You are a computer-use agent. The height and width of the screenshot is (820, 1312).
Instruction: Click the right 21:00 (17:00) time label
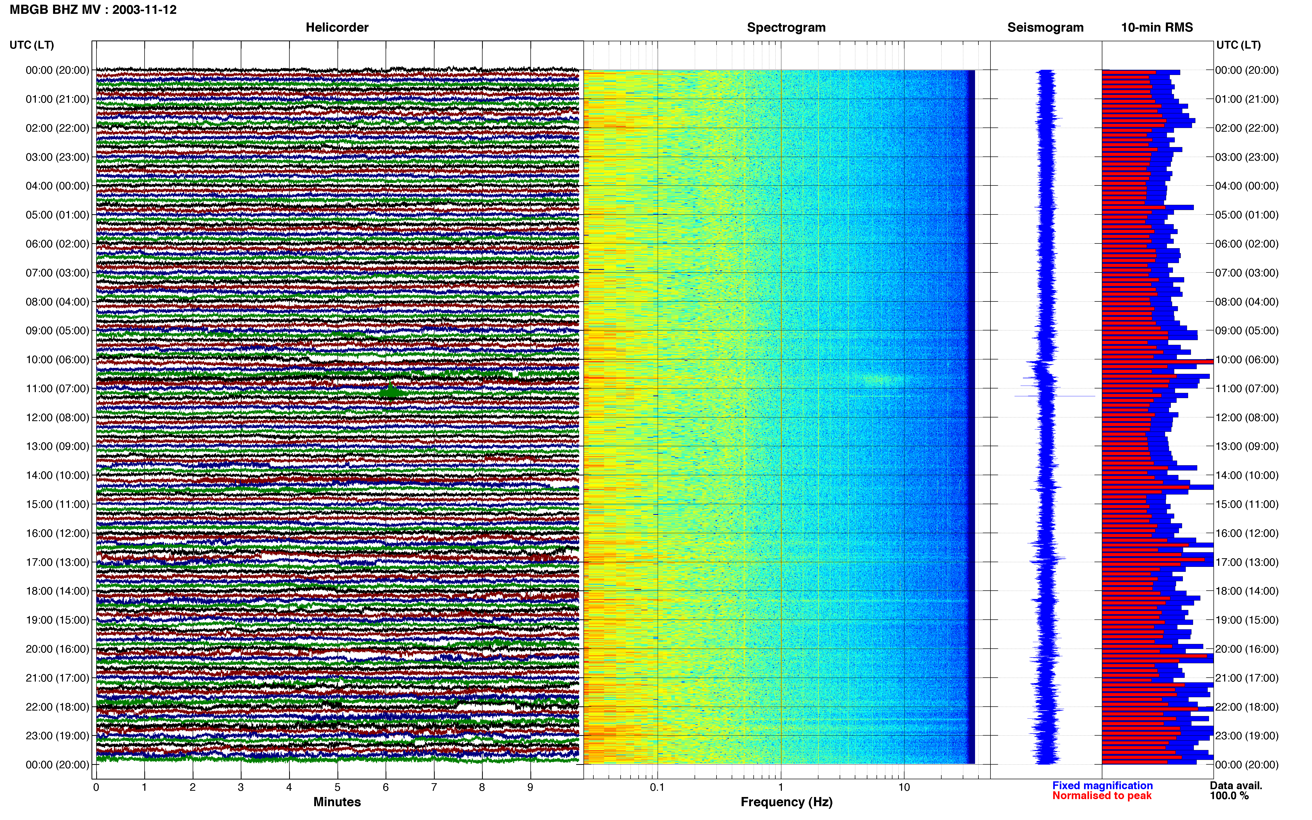pos(1247,678)
